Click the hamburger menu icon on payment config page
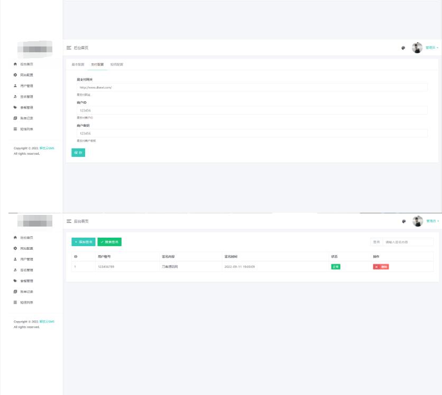 (x=69, y=48)
